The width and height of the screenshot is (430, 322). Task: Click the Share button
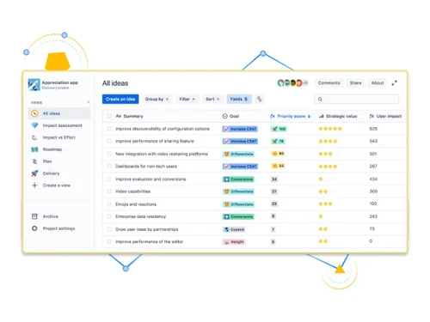tap(355, 83)
